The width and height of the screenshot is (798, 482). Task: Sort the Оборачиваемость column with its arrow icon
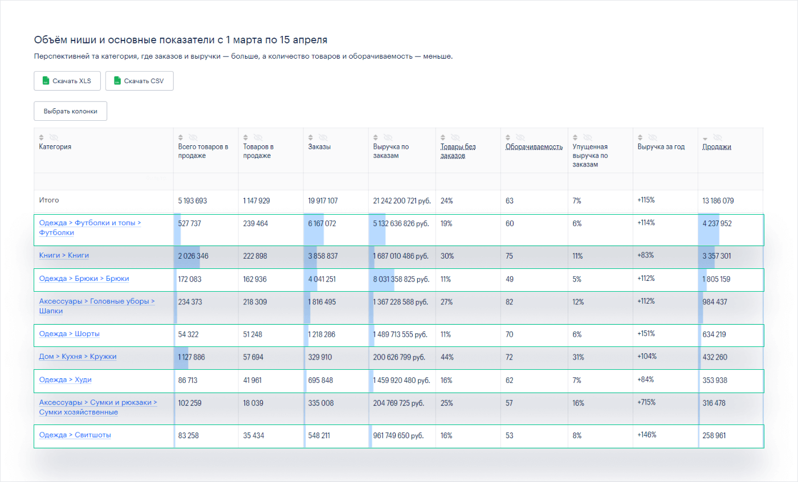507,137
